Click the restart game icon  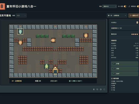pyautogui.click(x=97, y=89)
